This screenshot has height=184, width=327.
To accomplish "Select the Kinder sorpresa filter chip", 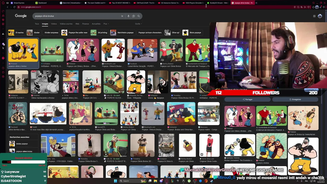I will [51, 32].
